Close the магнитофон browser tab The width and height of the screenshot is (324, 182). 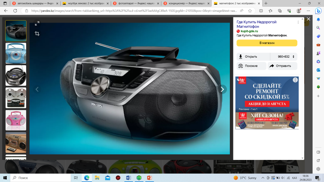tap(259, 3)
